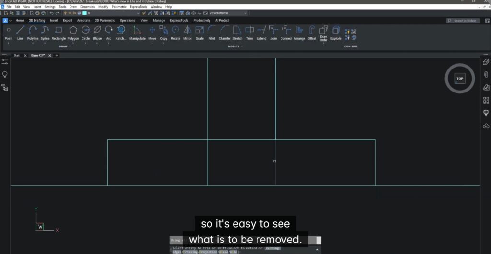491x254 pixels.
Task: Open the ribbon workspace icon beside search
Action: 487,21
